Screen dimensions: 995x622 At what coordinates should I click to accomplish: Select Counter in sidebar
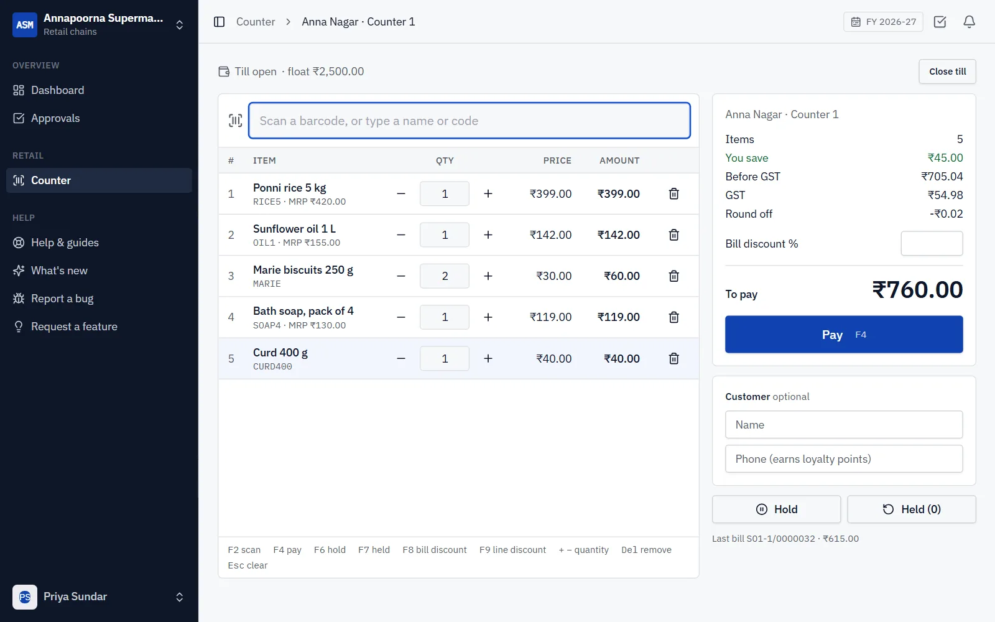click(99, 180)
